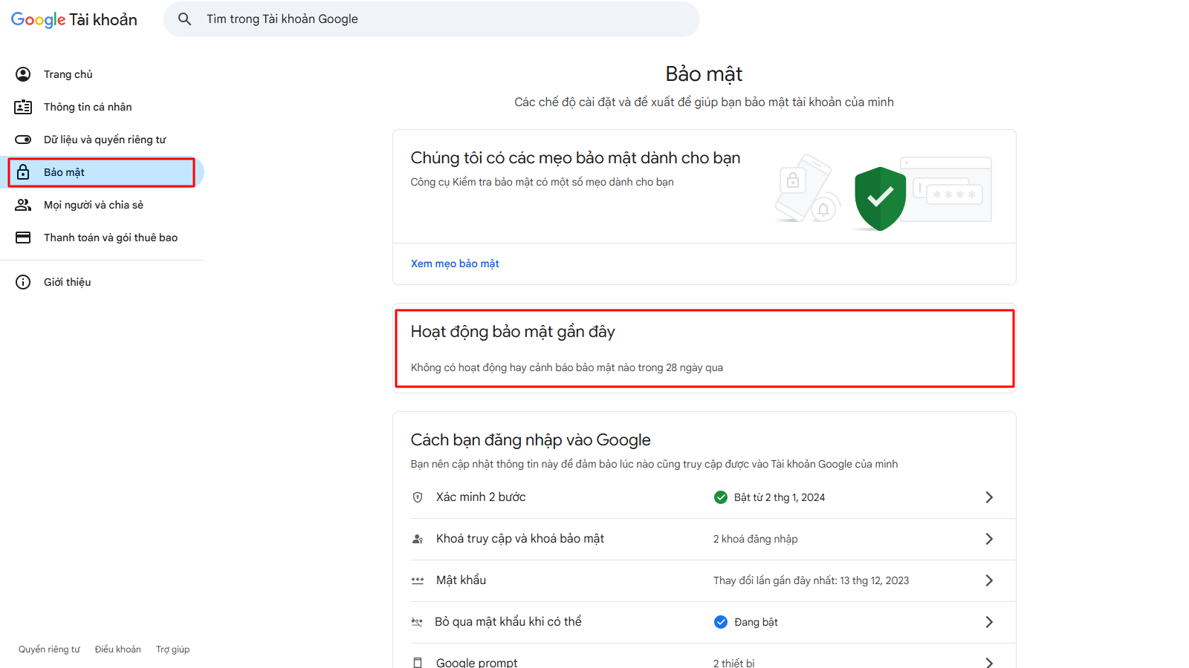Select the Bảo mật lock icon
Screen dimensions: 1189x668
click(23, 171)
